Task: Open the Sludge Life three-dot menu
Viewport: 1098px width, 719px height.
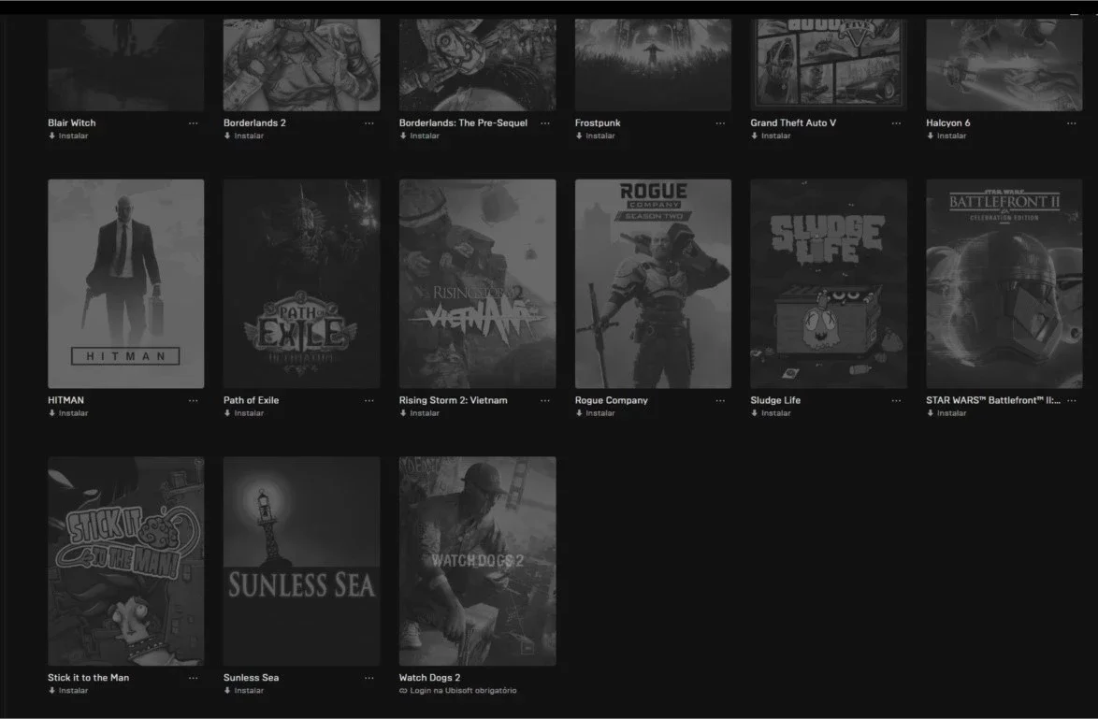Action: [x=896, y=400]
